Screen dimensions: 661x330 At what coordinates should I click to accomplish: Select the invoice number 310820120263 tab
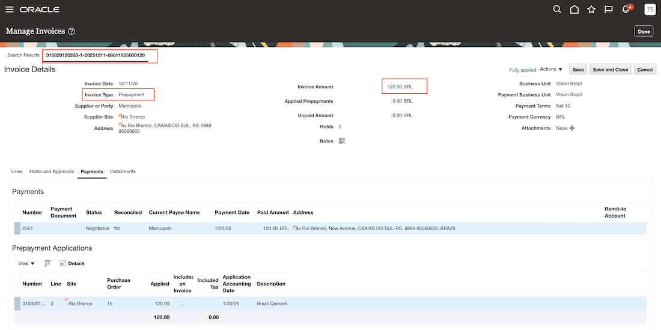point(96,56)
